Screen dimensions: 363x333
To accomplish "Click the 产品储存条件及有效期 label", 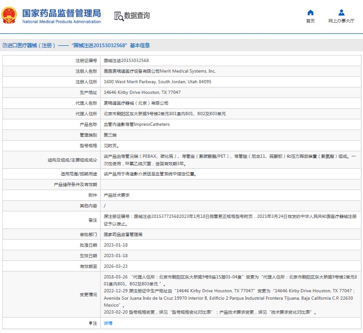I will point(75,185).
